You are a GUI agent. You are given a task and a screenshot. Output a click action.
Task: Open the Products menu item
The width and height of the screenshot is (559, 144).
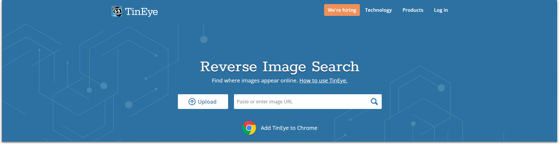pos(413,10)
